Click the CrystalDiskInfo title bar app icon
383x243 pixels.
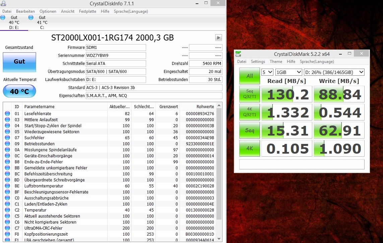click(3, 3)
